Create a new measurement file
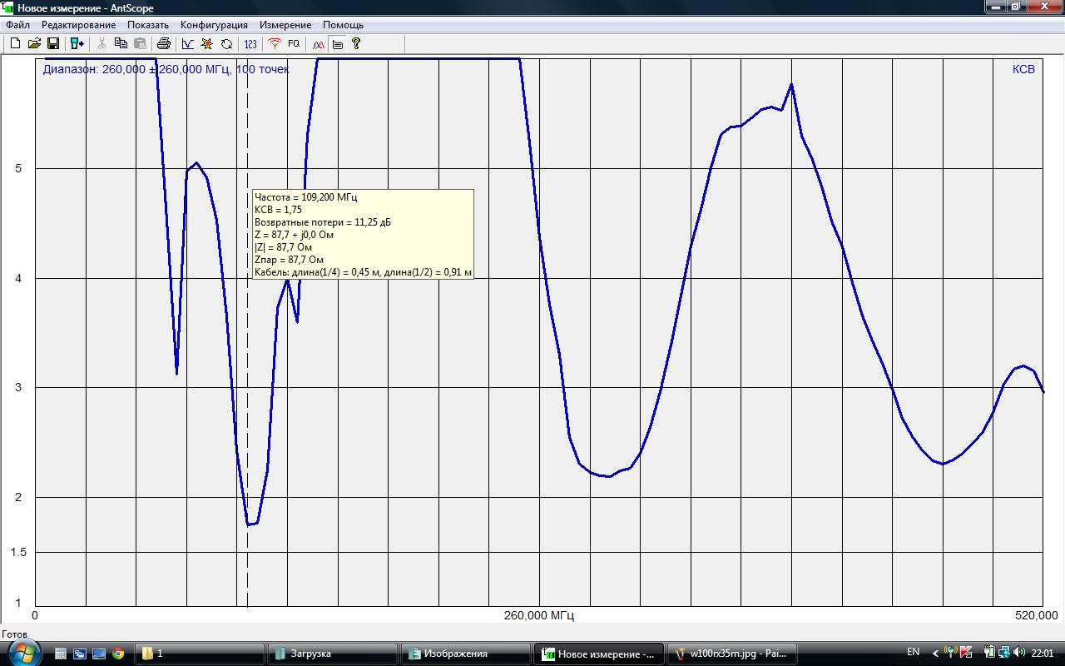The width and height of the screenshot is (1065, 666). [15, 43]
